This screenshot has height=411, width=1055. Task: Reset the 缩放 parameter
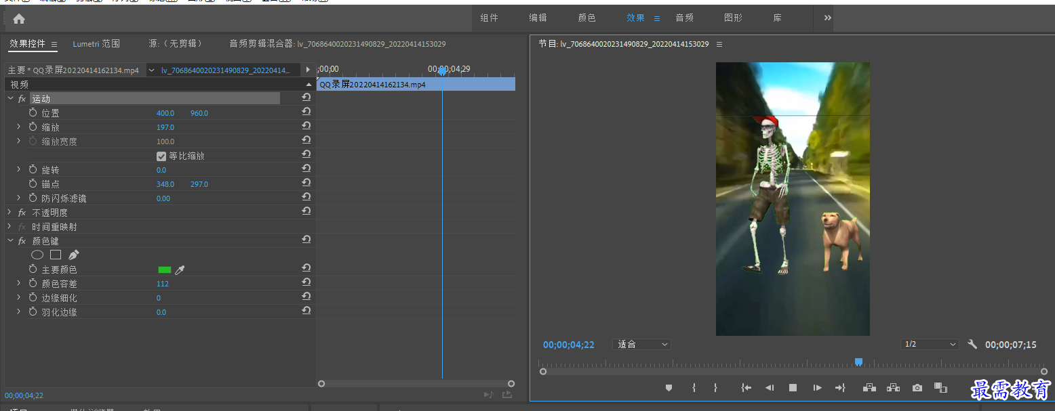click(x=306, y=127)
